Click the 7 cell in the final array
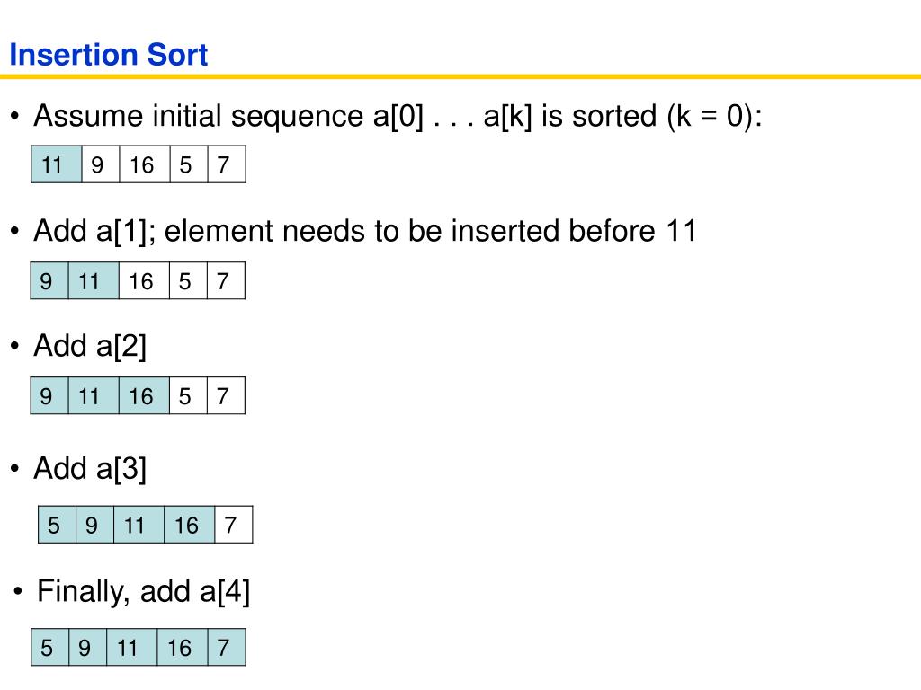Screen dimensions: 921x690 (x=227, y=647)
